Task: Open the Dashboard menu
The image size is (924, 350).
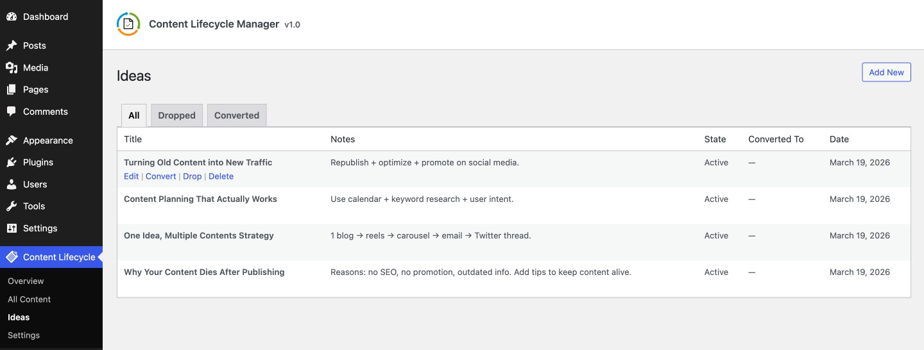Action: (x=51, y=17)
